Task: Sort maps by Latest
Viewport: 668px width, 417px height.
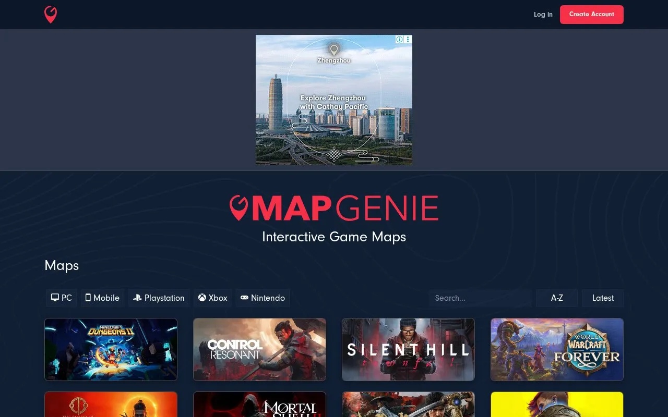Action: tap(603, 298)
